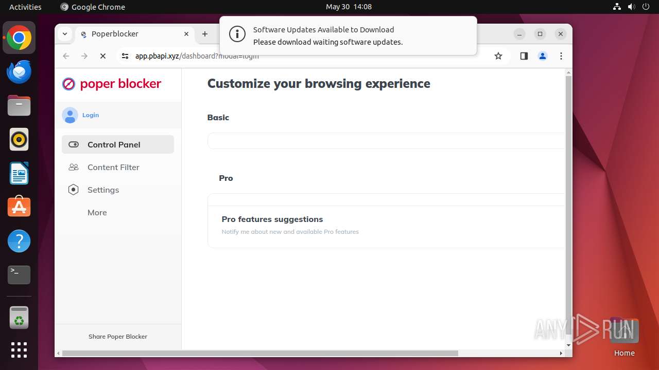Select the Control Panel menu item

[118, 144]
